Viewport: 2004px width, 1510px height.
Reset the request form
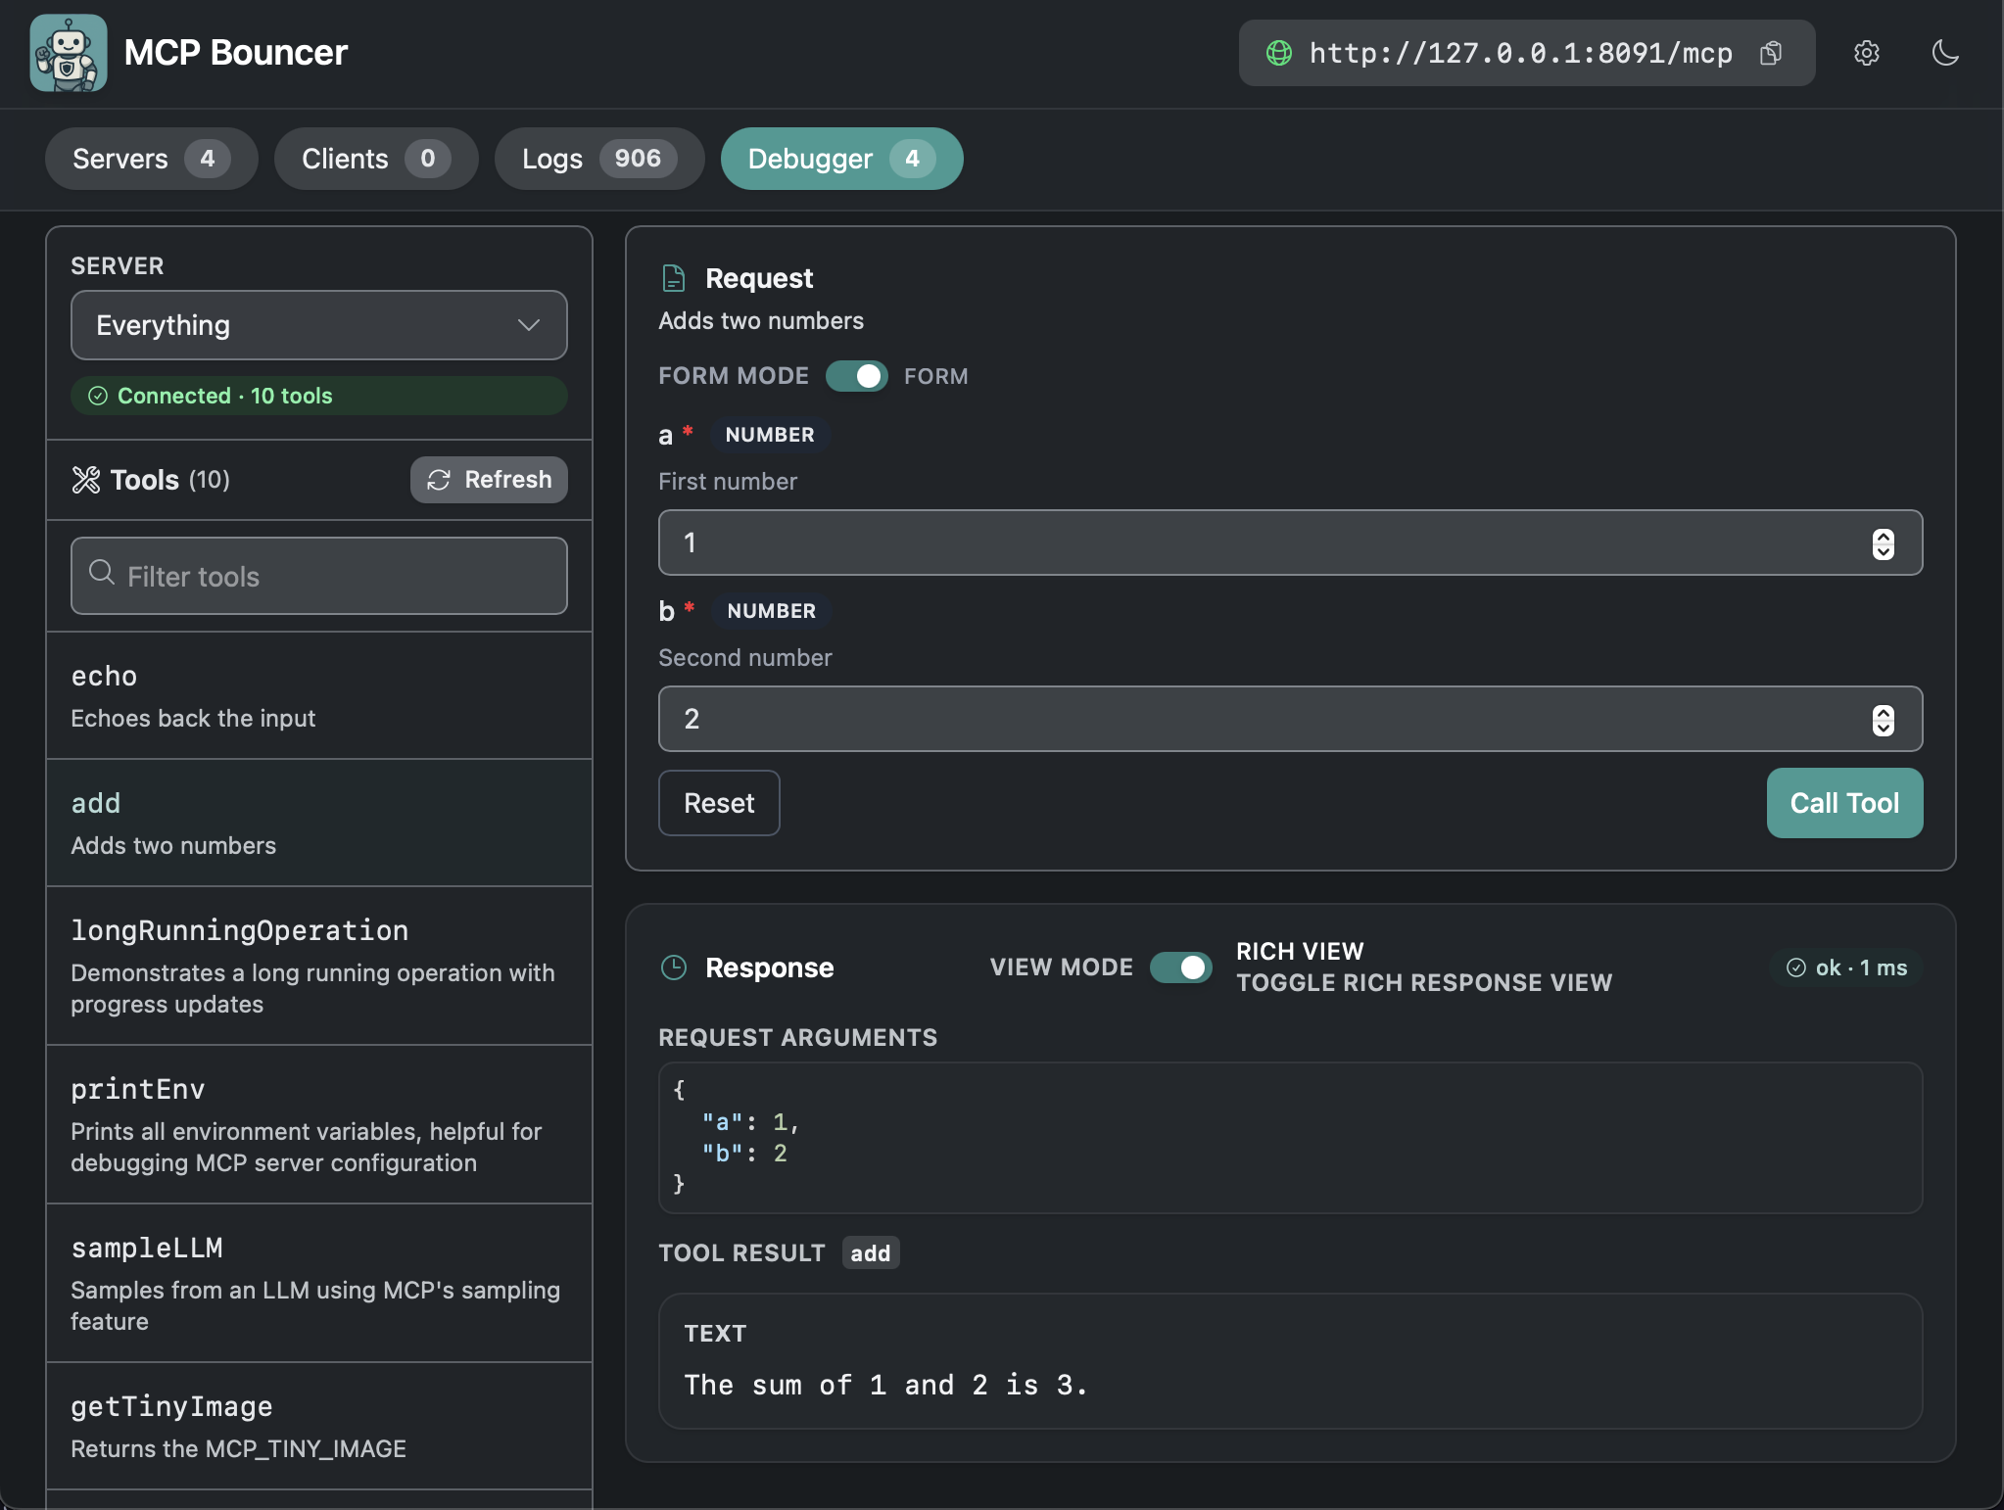point(718,803)
